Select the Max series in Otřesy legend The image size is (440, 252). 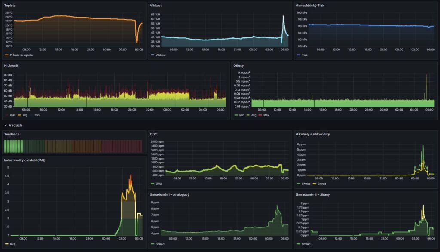pyautogui.click(x=266, y=115)
